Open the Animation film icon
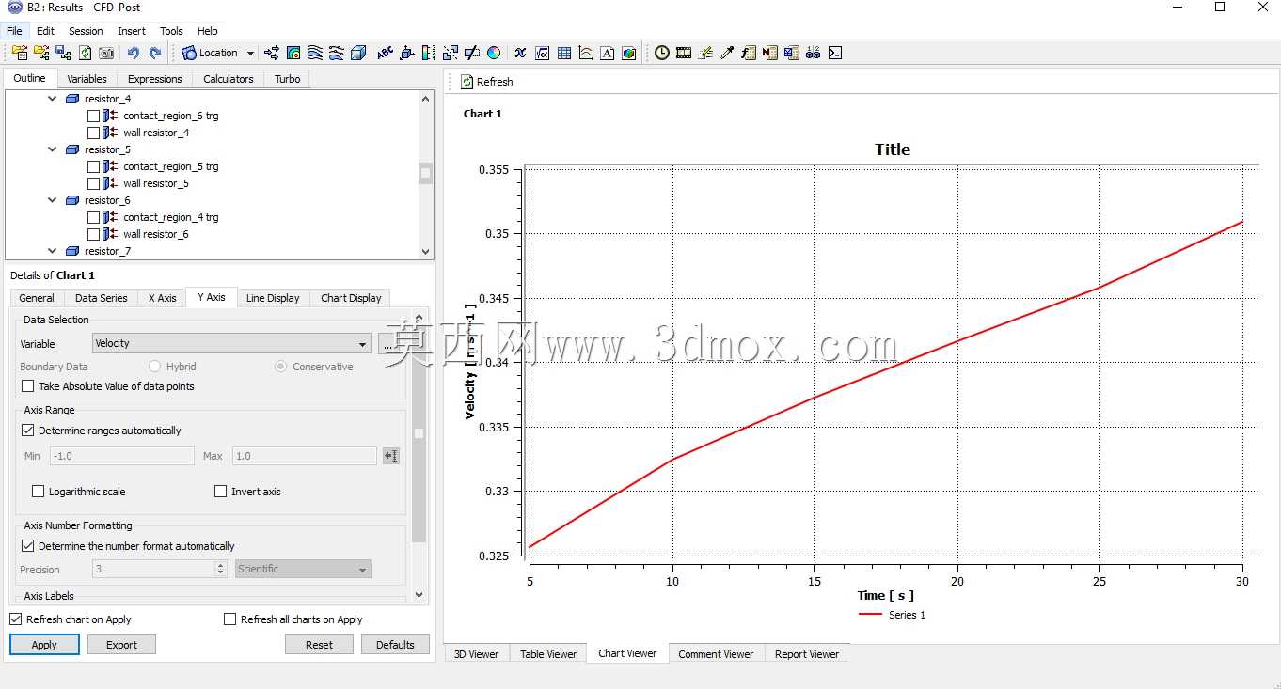 point(684,53)
